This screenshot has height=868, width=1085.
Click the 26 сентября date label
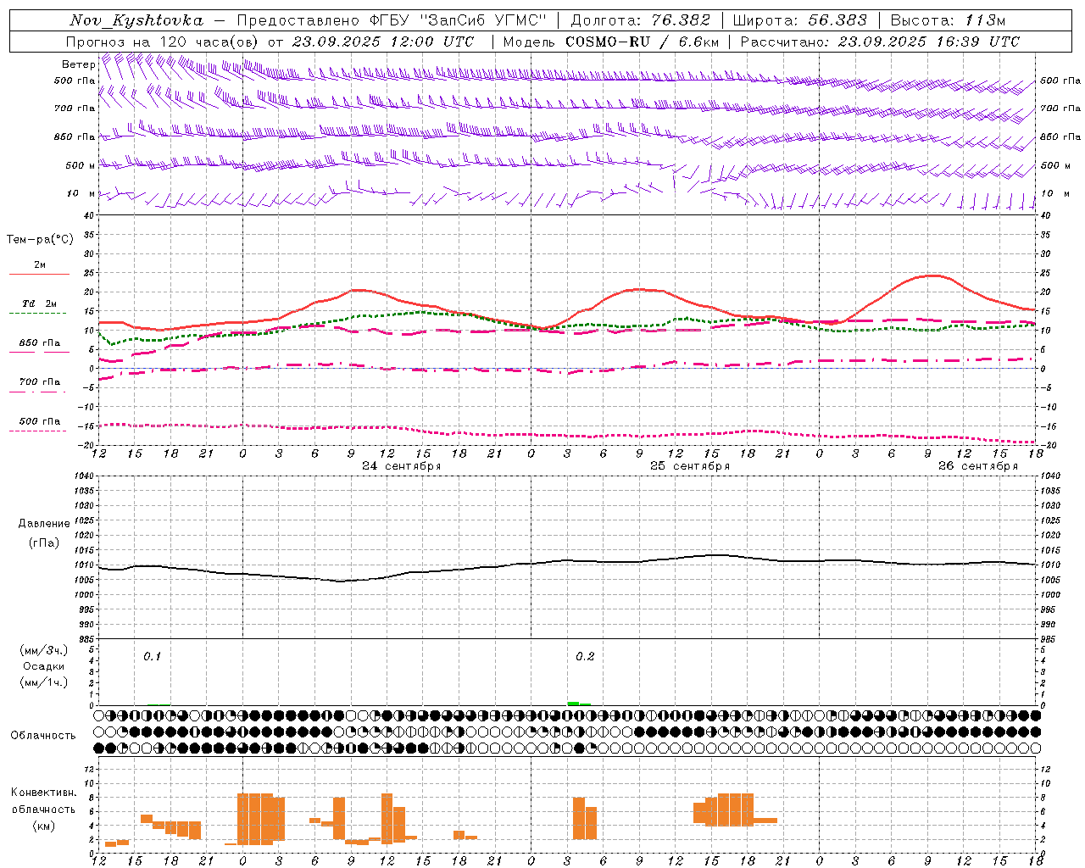pos(978,466)
